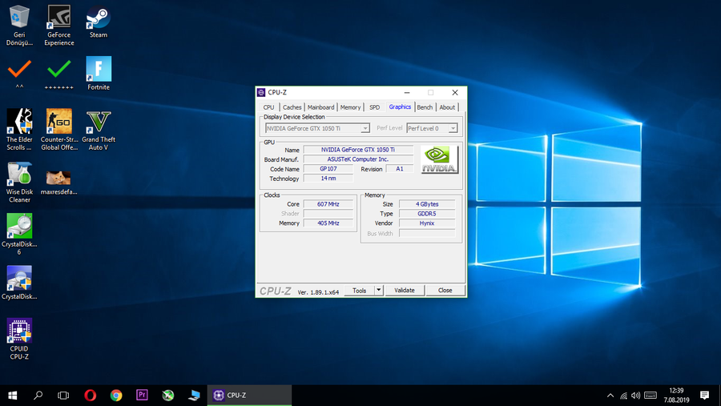Launch Adobe Premiere from the taskbar

[x=142, y=395]
